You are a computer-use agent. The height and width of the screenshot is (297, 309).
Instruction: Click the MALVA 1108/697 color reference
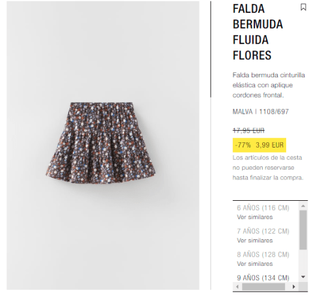point(261,112)
